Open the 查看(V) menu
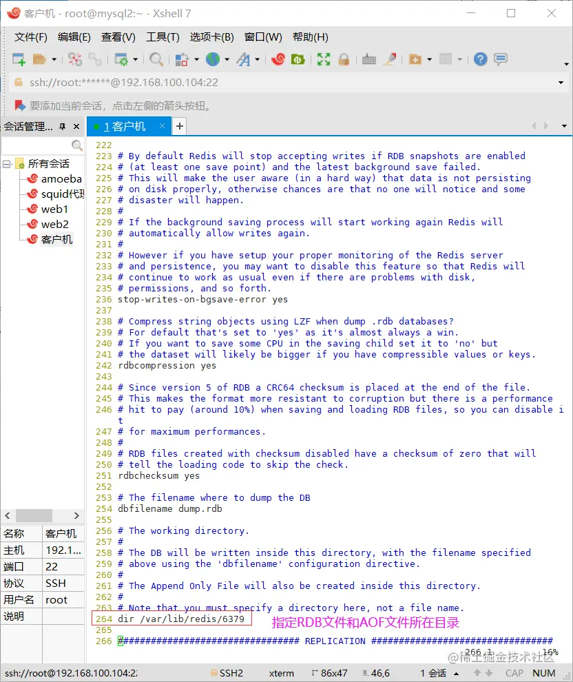 [x=118, y=37]
